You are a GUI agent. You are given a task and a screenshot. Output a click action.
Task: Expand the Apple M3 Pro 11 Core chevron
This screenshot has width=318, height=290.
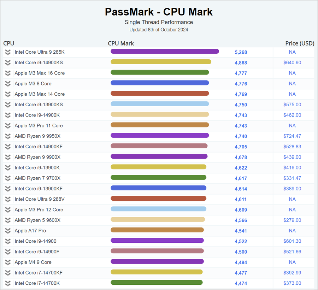(x=8, y=126)
